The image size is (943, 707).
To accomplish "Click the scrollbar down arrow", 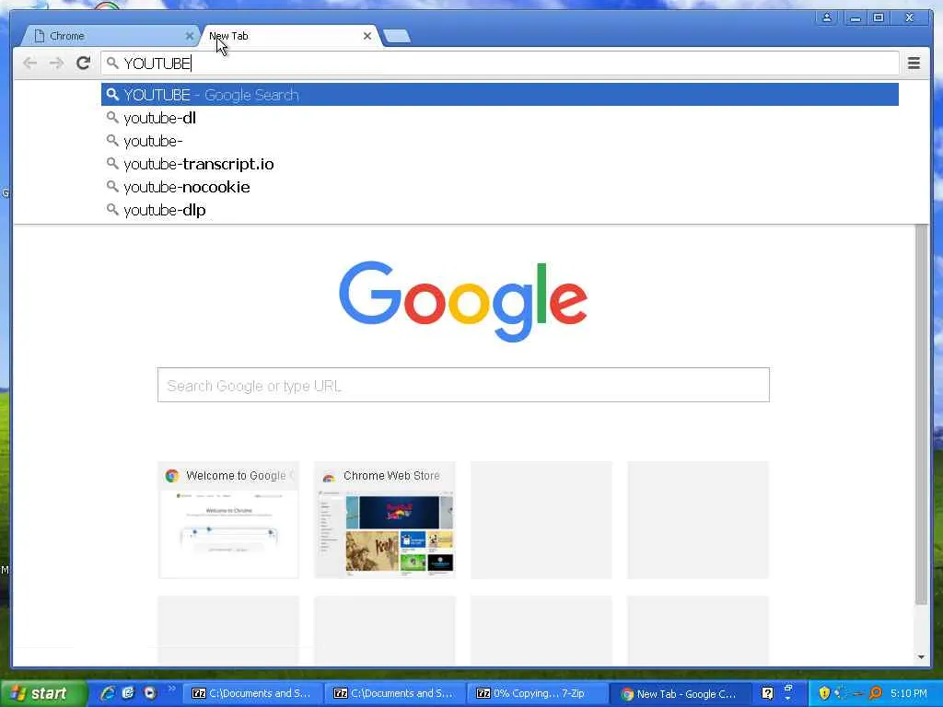I will [921, 657].
